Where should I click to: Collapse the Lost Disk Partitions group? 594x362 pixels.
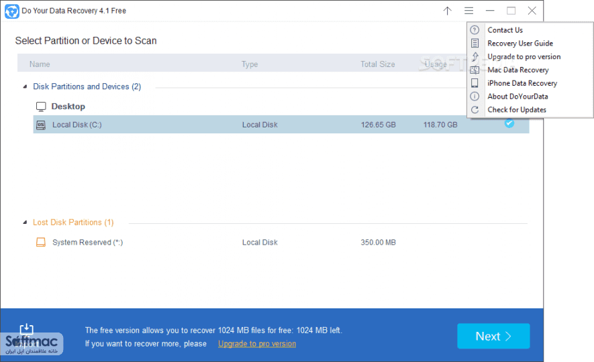tap(25, 223)
